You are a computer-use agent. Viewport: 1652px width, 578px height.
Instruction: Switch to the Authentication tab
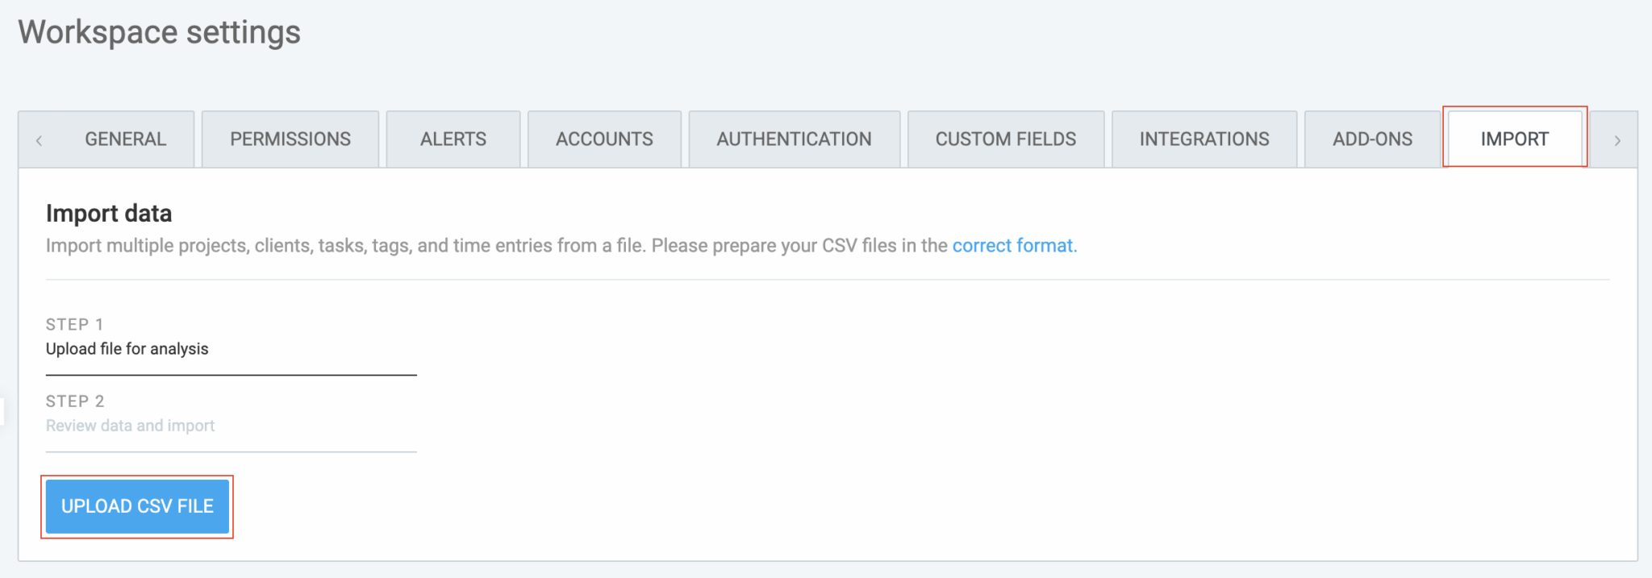pyautogui.click(x=793, y=139)
